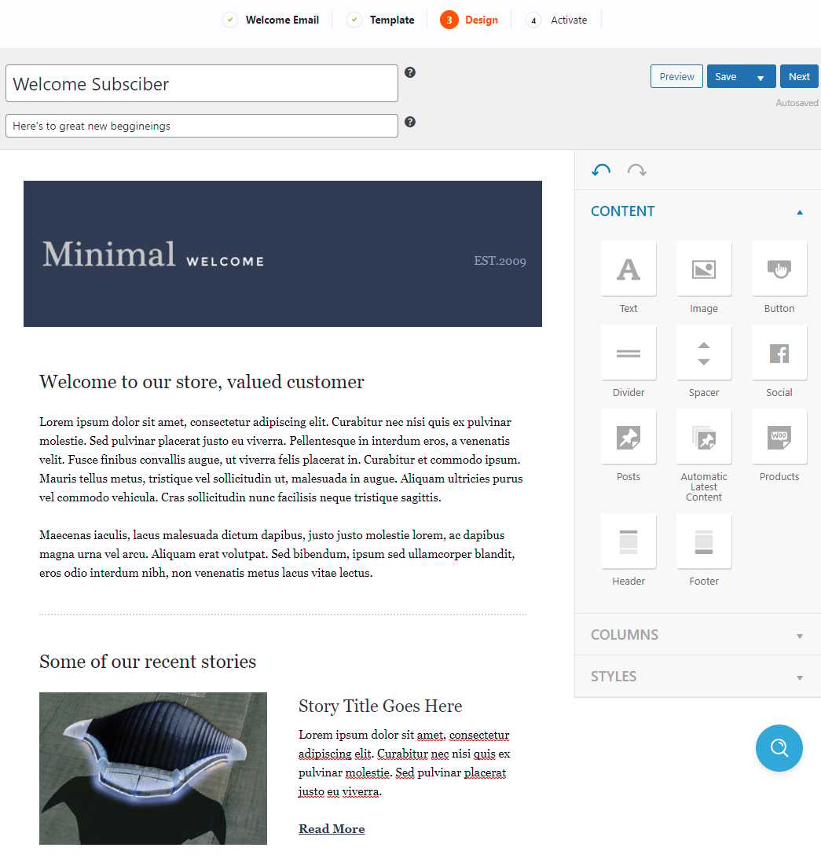Viewport: 821px width, 855px height.
Task: Click the Next button
Action: 799,76
